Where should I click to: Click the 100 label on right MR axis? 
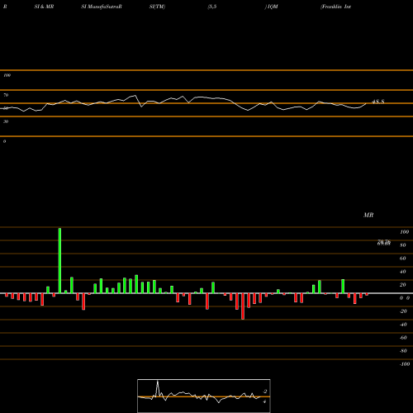tap(404, 232)
